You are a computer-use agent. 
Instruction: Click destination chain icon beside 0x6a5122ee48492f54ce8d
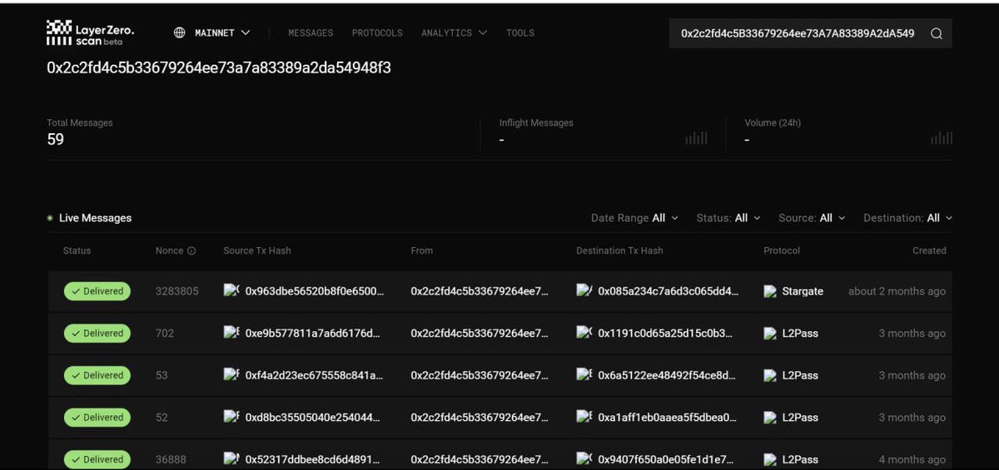coord(584,374)
